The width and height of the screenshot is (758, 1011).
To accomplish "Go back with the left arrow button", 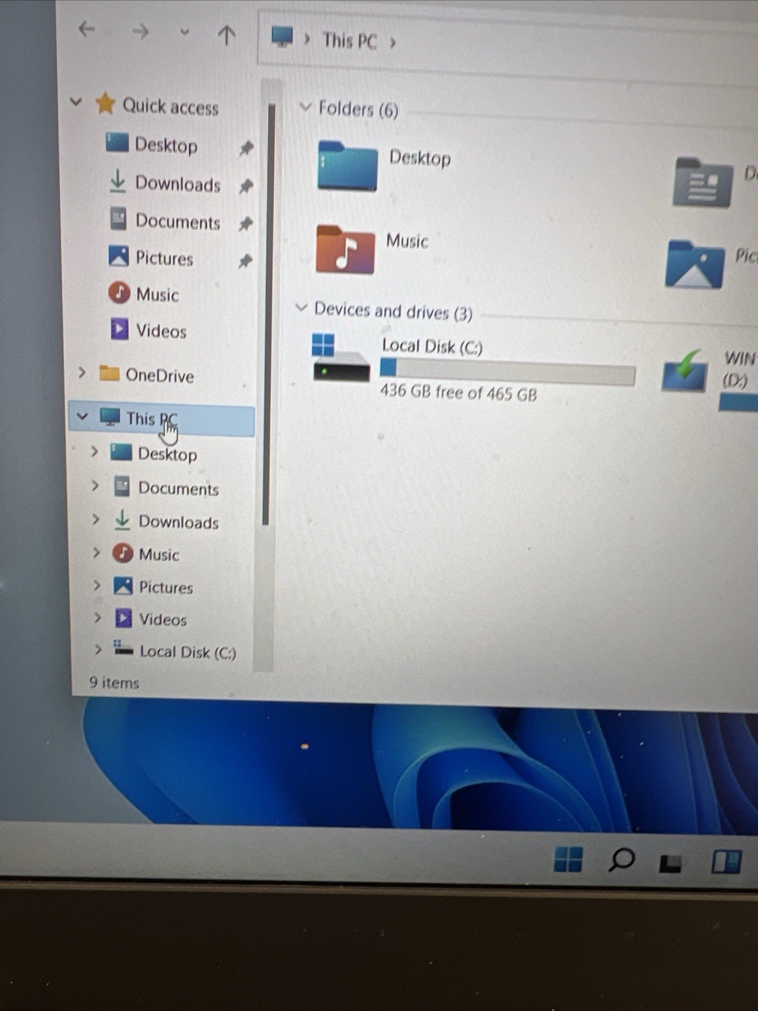I will click(x=87, y=29).
